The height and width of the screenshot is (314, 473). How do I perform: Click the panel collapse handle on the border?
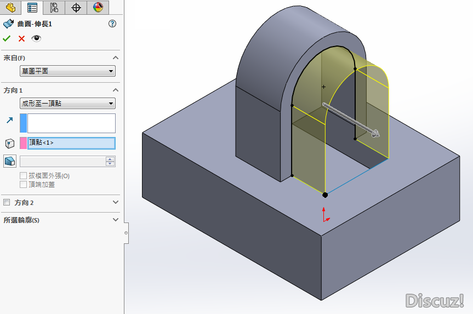126,233
